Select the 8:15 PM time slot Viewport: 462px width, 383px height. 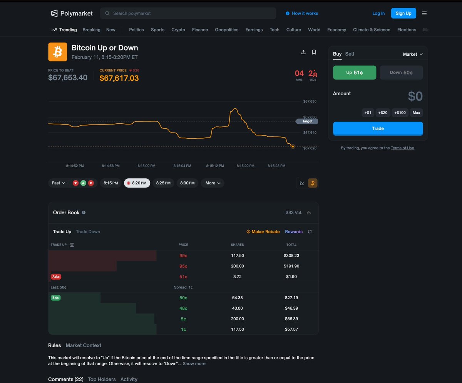tap(110, 183)
